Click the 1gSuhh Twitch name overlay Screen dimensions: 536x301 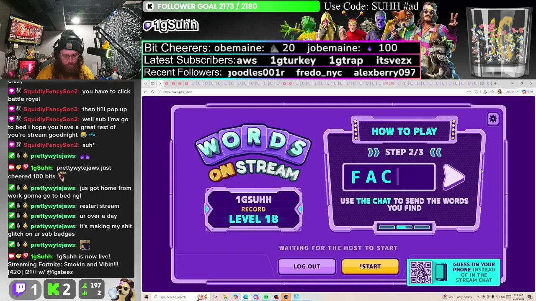tap(171, 26)
